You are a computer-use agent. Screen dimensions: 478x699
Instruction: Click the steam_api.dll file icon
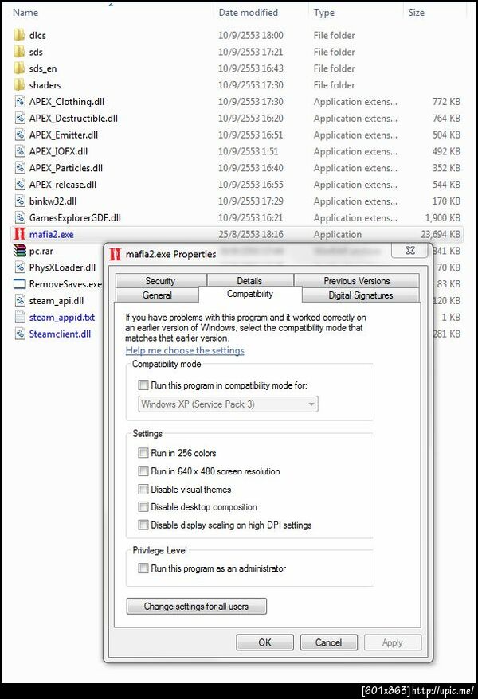pos(20,300)
